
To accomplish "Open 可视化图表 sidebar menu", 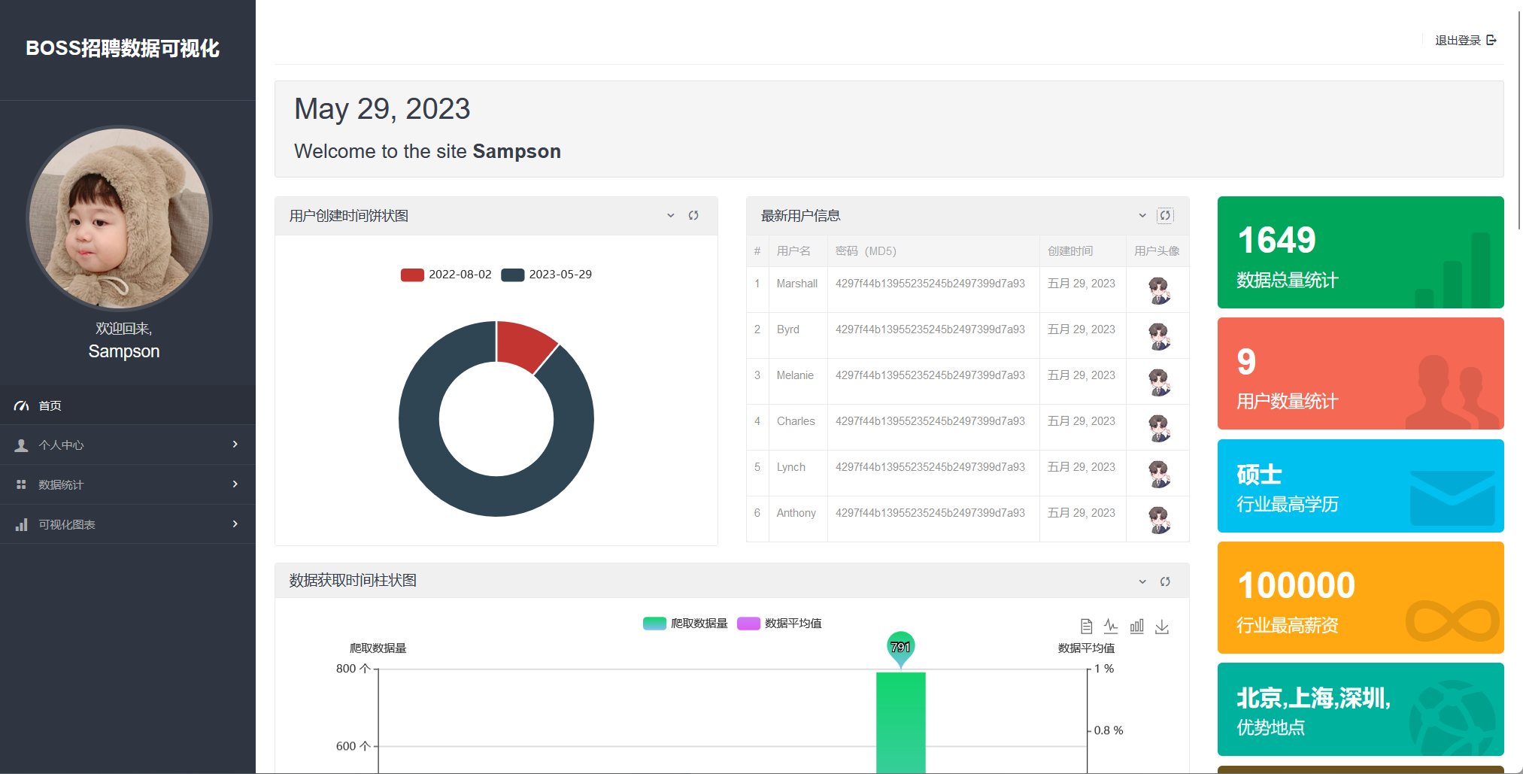I will [128, 524].
